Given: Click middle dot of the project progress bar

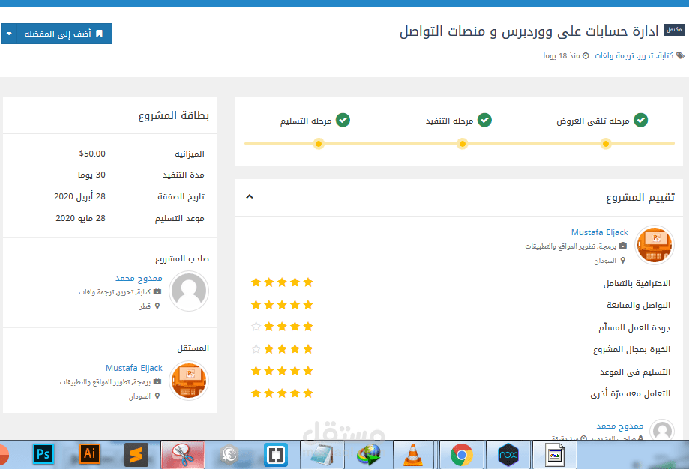Looking at the screenshot, I should [x=462, y=143].
